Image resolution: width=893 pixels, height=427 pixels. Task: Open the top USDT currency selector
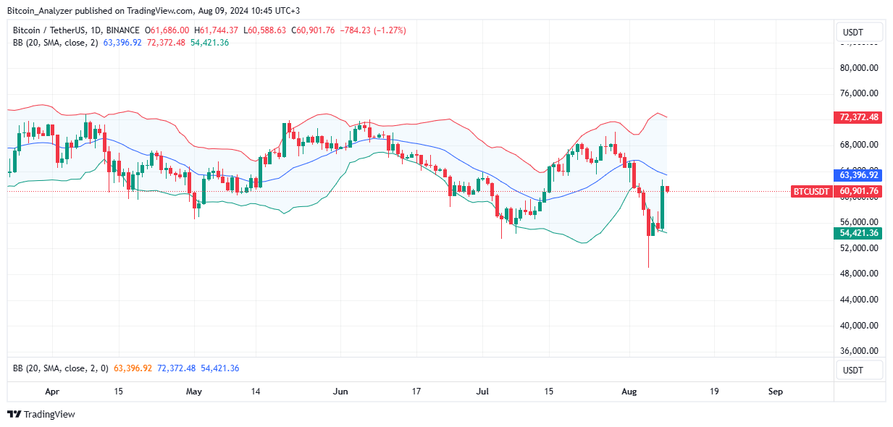859,32
